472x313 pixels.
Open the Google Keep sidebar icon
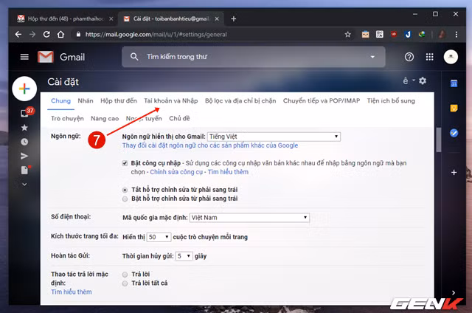[454, 109]
